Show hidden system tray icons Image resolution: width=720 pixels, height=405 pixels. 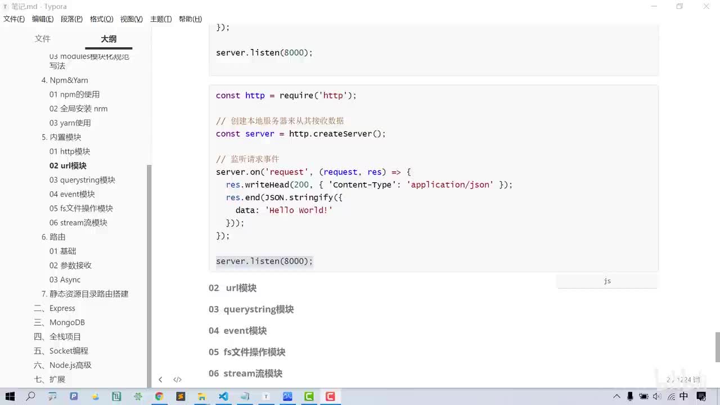tap(617, 396)
